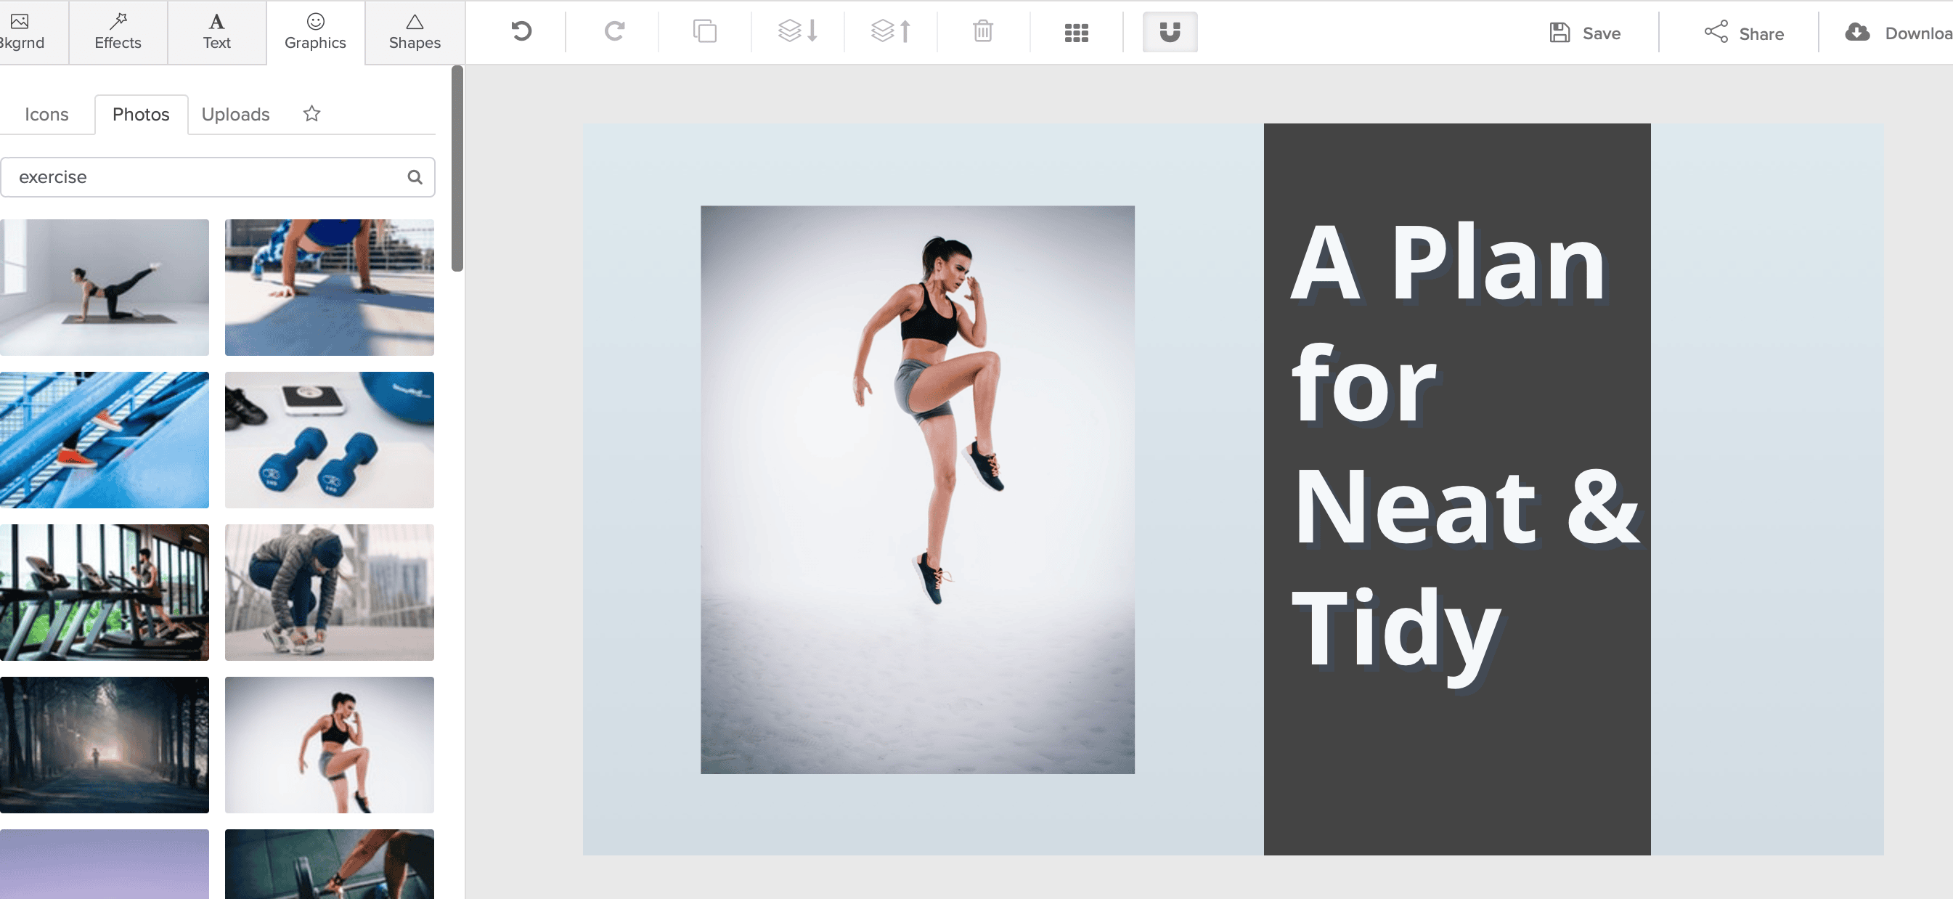
Task: Click the Undo arrow icon
Action: click(x=521, y=31)
